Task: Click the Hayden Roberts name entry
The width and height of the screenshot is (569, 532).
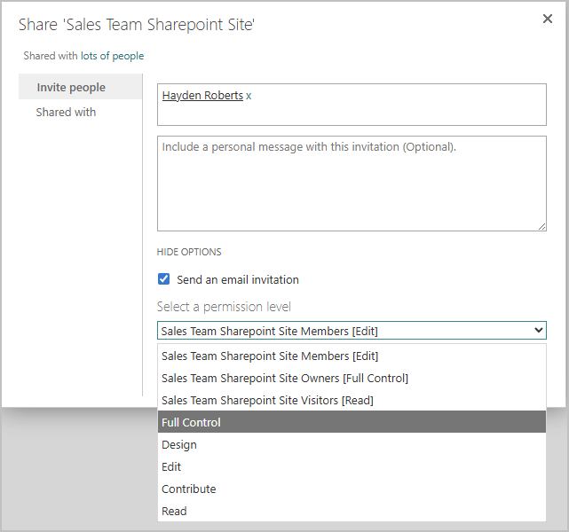Action: point(202,96)
